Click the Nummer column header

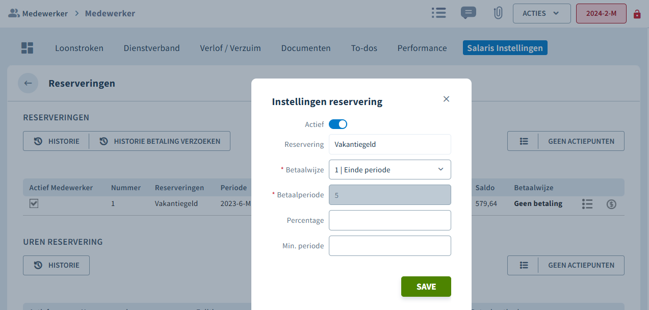click(126, 188)
